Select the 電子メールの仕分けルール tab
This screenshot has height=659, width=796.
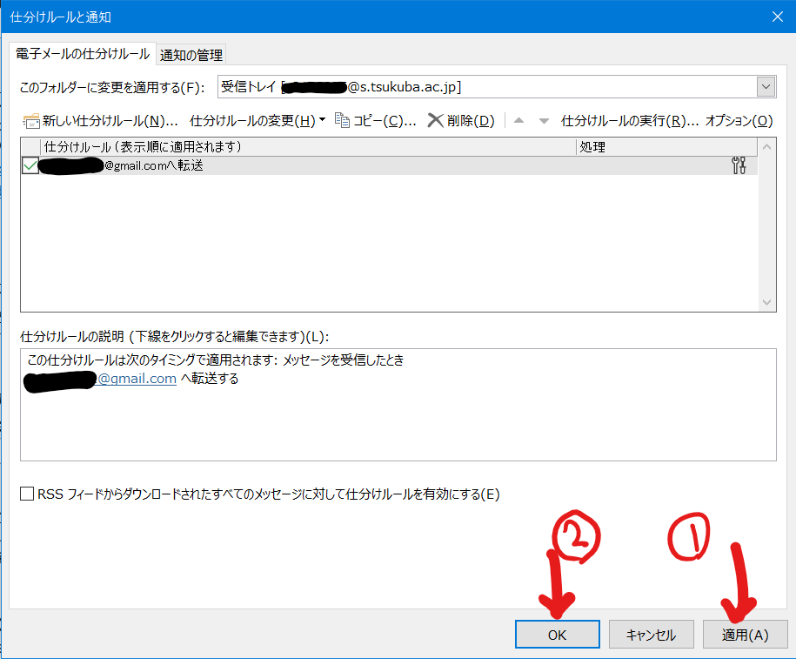coord(81,54)
